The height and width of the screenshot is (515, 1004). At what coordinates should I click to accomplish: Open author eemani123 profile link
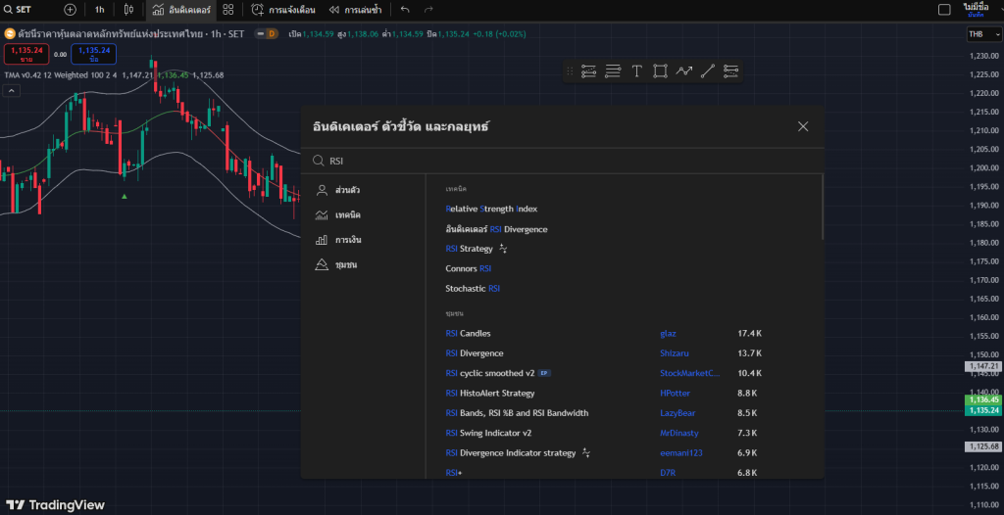(x=681, y=452)
